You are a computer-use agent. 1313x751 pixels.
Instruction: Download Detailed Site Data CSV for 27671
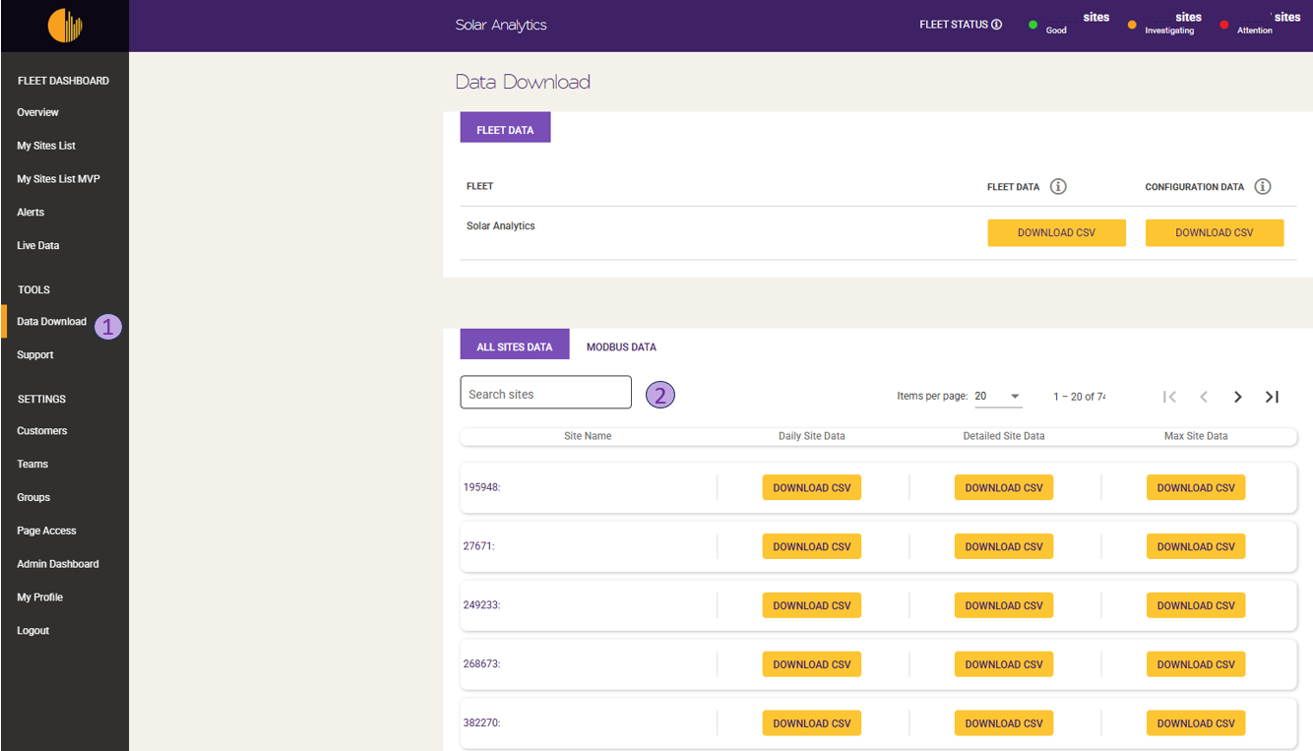[x=1004, y=547]
